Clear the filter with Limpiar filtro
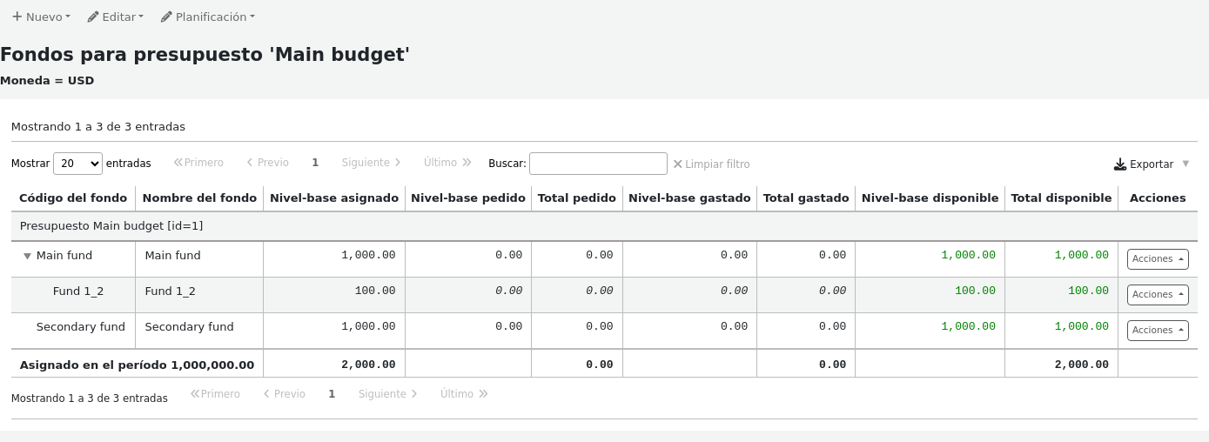This screenshot has width=1209, height=442. [711, 164]
